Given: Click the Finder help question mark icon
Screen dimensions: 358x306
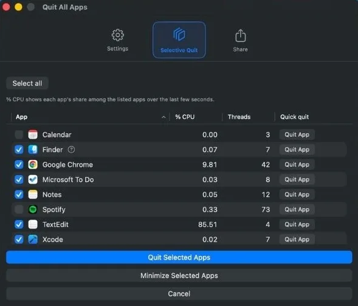Looking at the screenshot, I should pos(71,150).
